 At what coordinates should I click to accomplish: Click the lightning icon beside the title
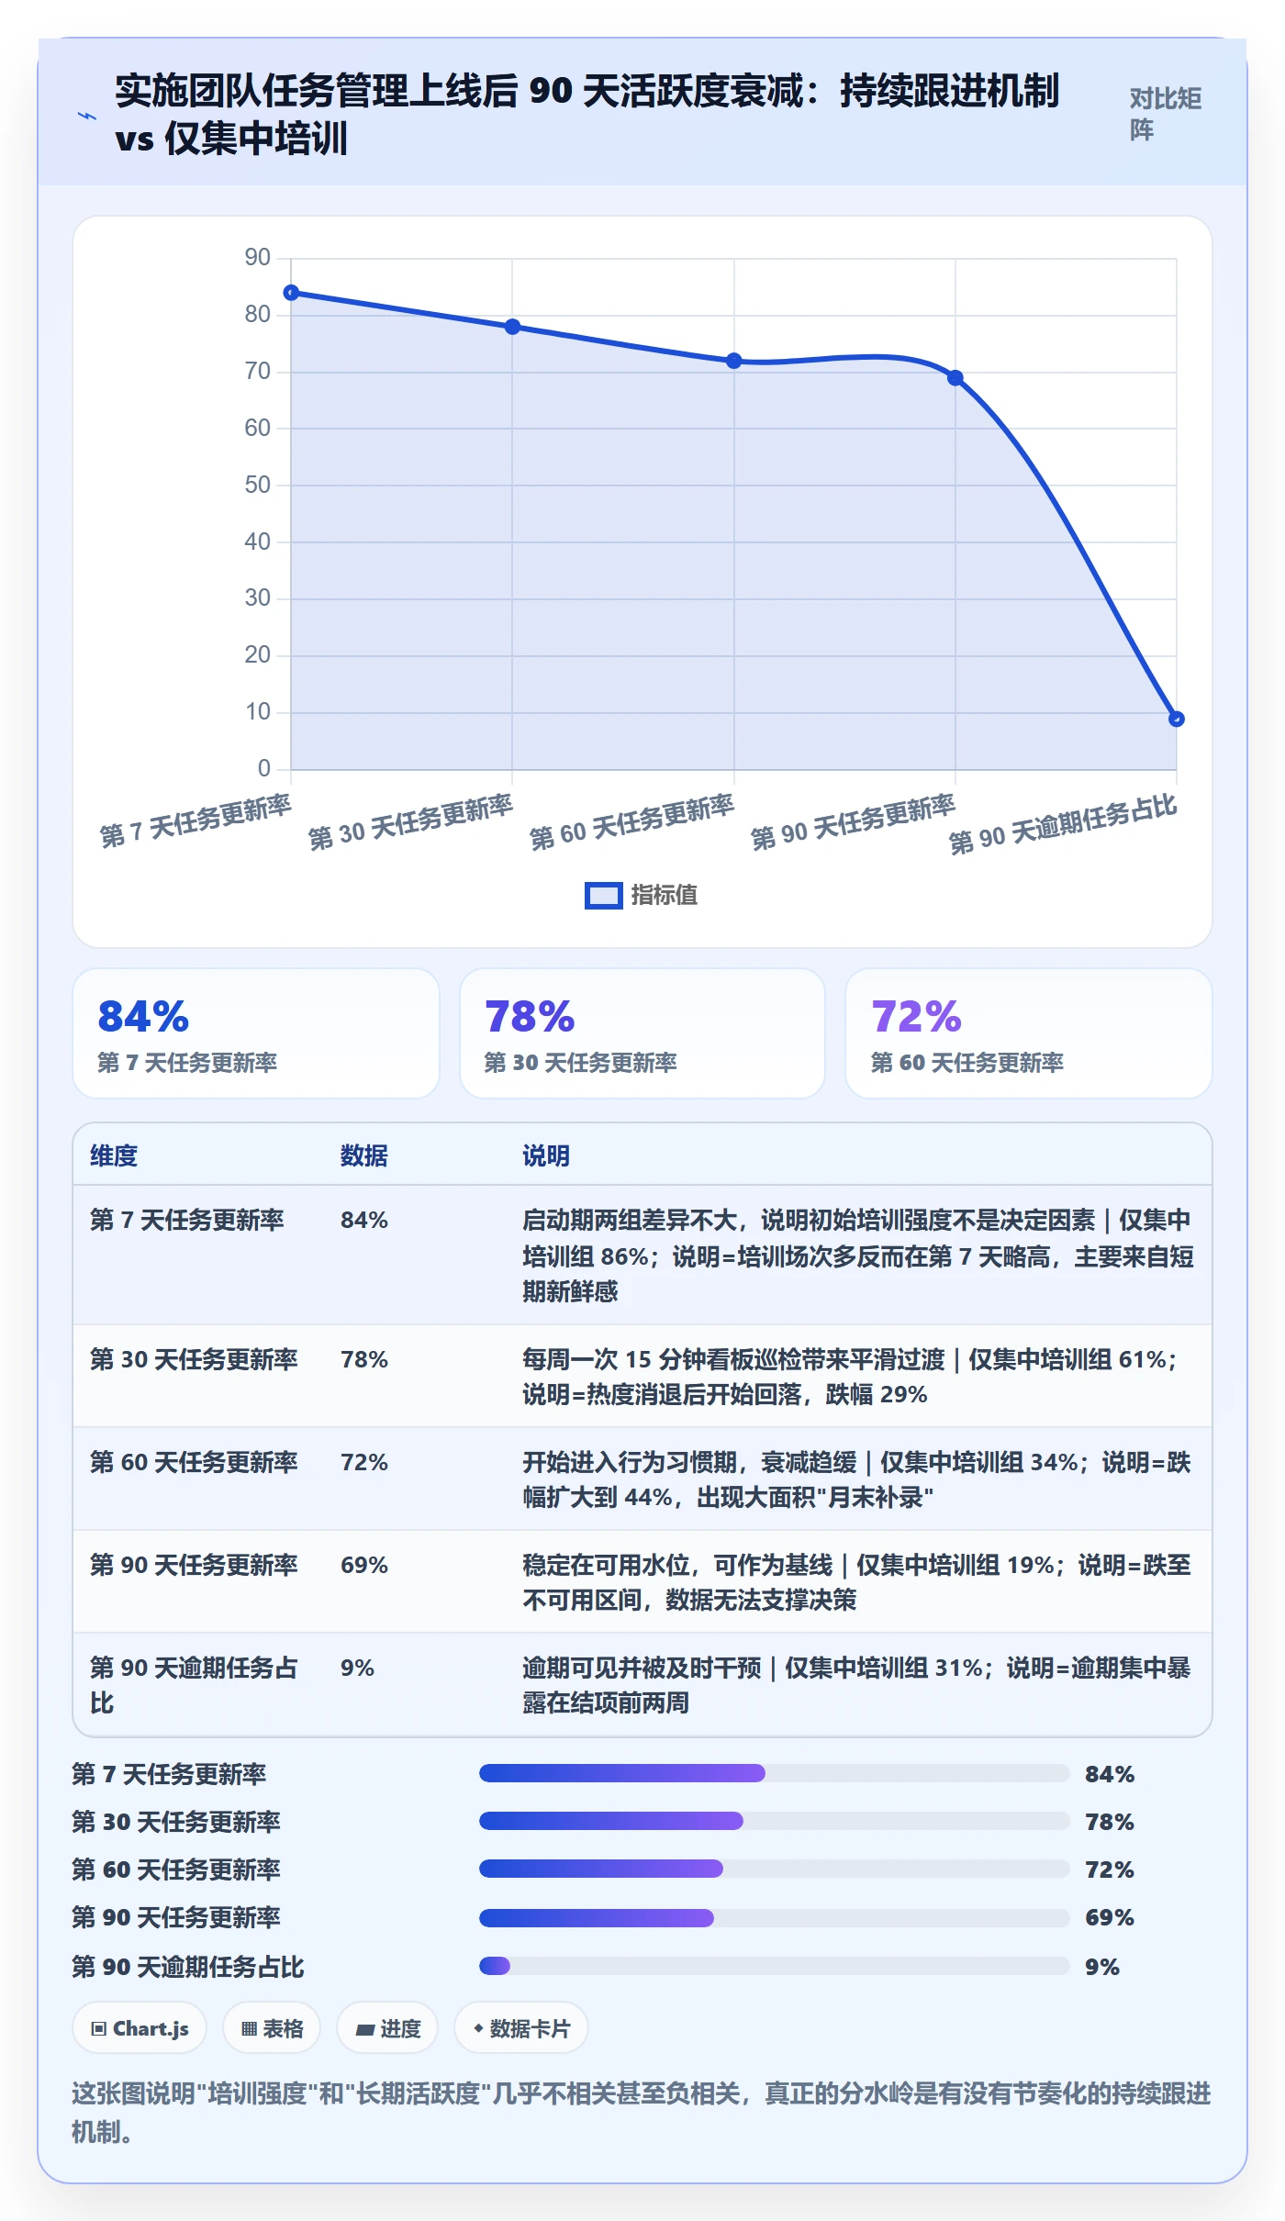click(x=87, y=116)
